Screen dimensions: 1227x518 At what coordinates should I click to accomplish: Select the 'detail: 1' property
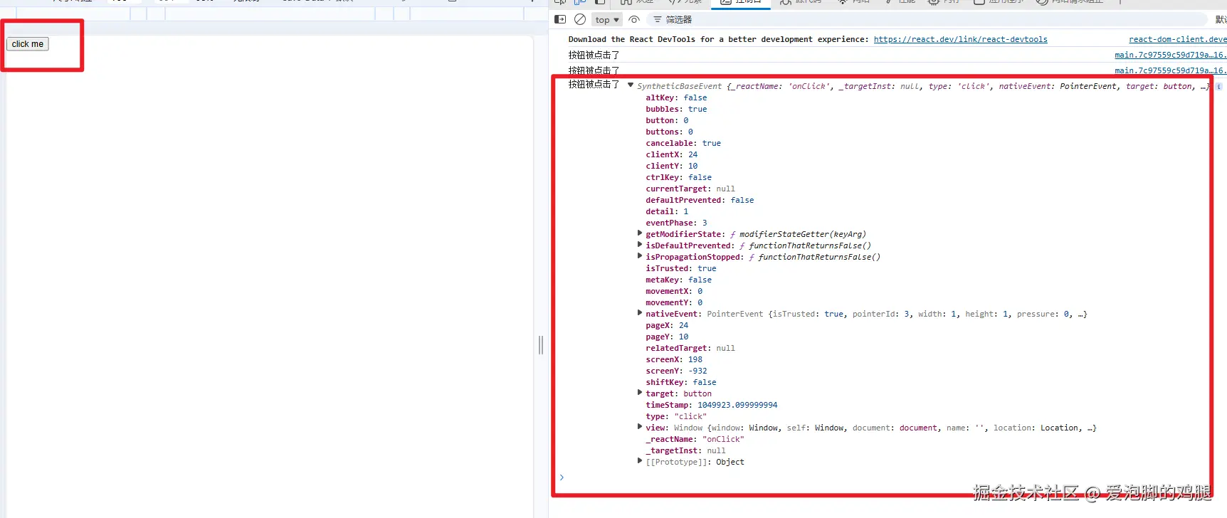[667, 212]
